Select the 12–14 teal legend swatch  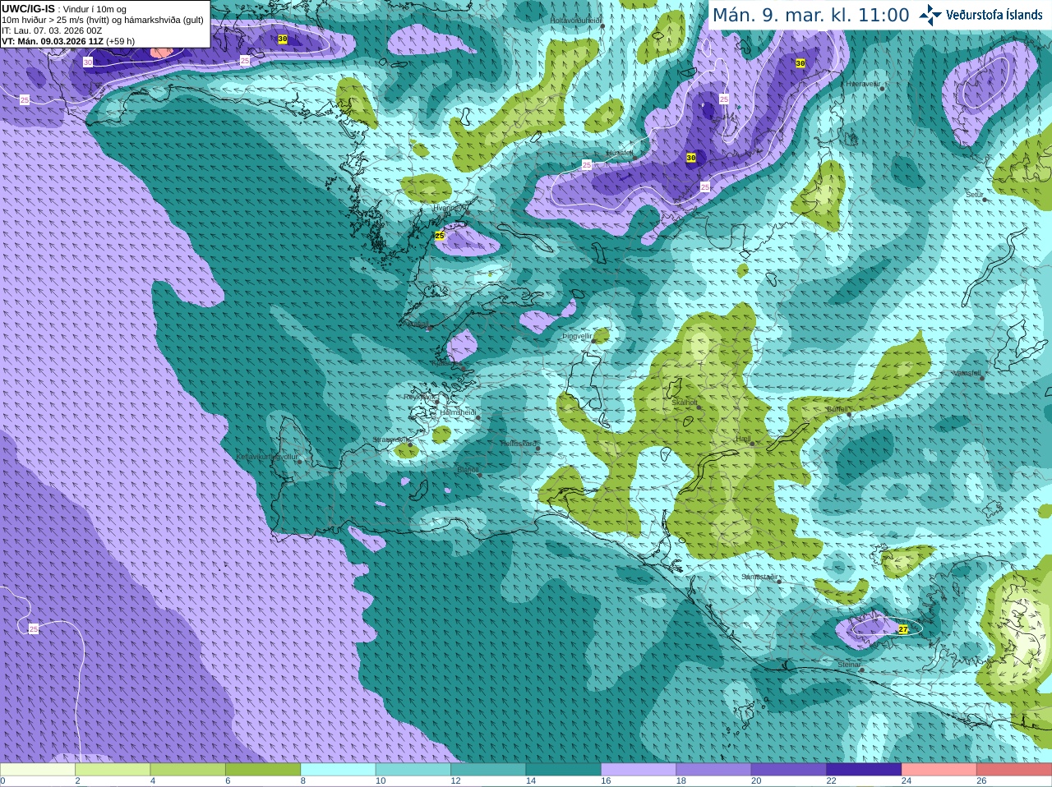tap(488, 770)
